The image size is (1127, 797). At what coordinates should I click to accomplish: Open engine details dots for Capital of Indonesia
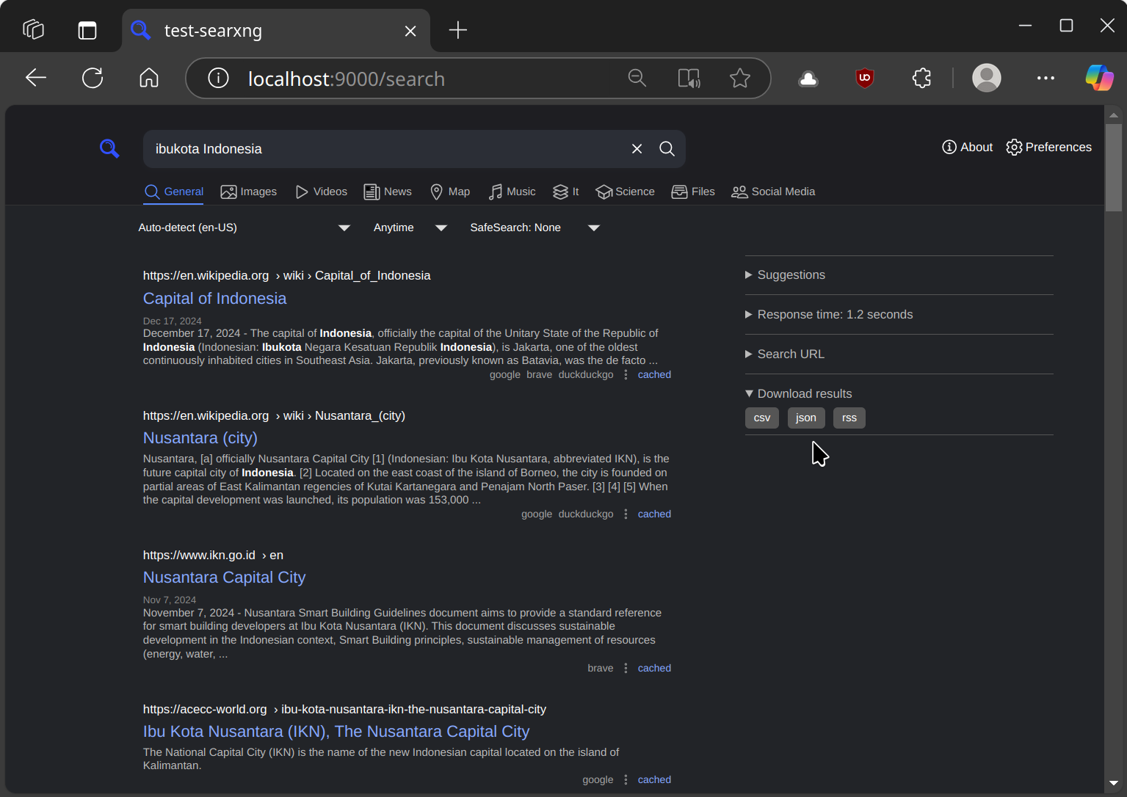coord(626,375)
